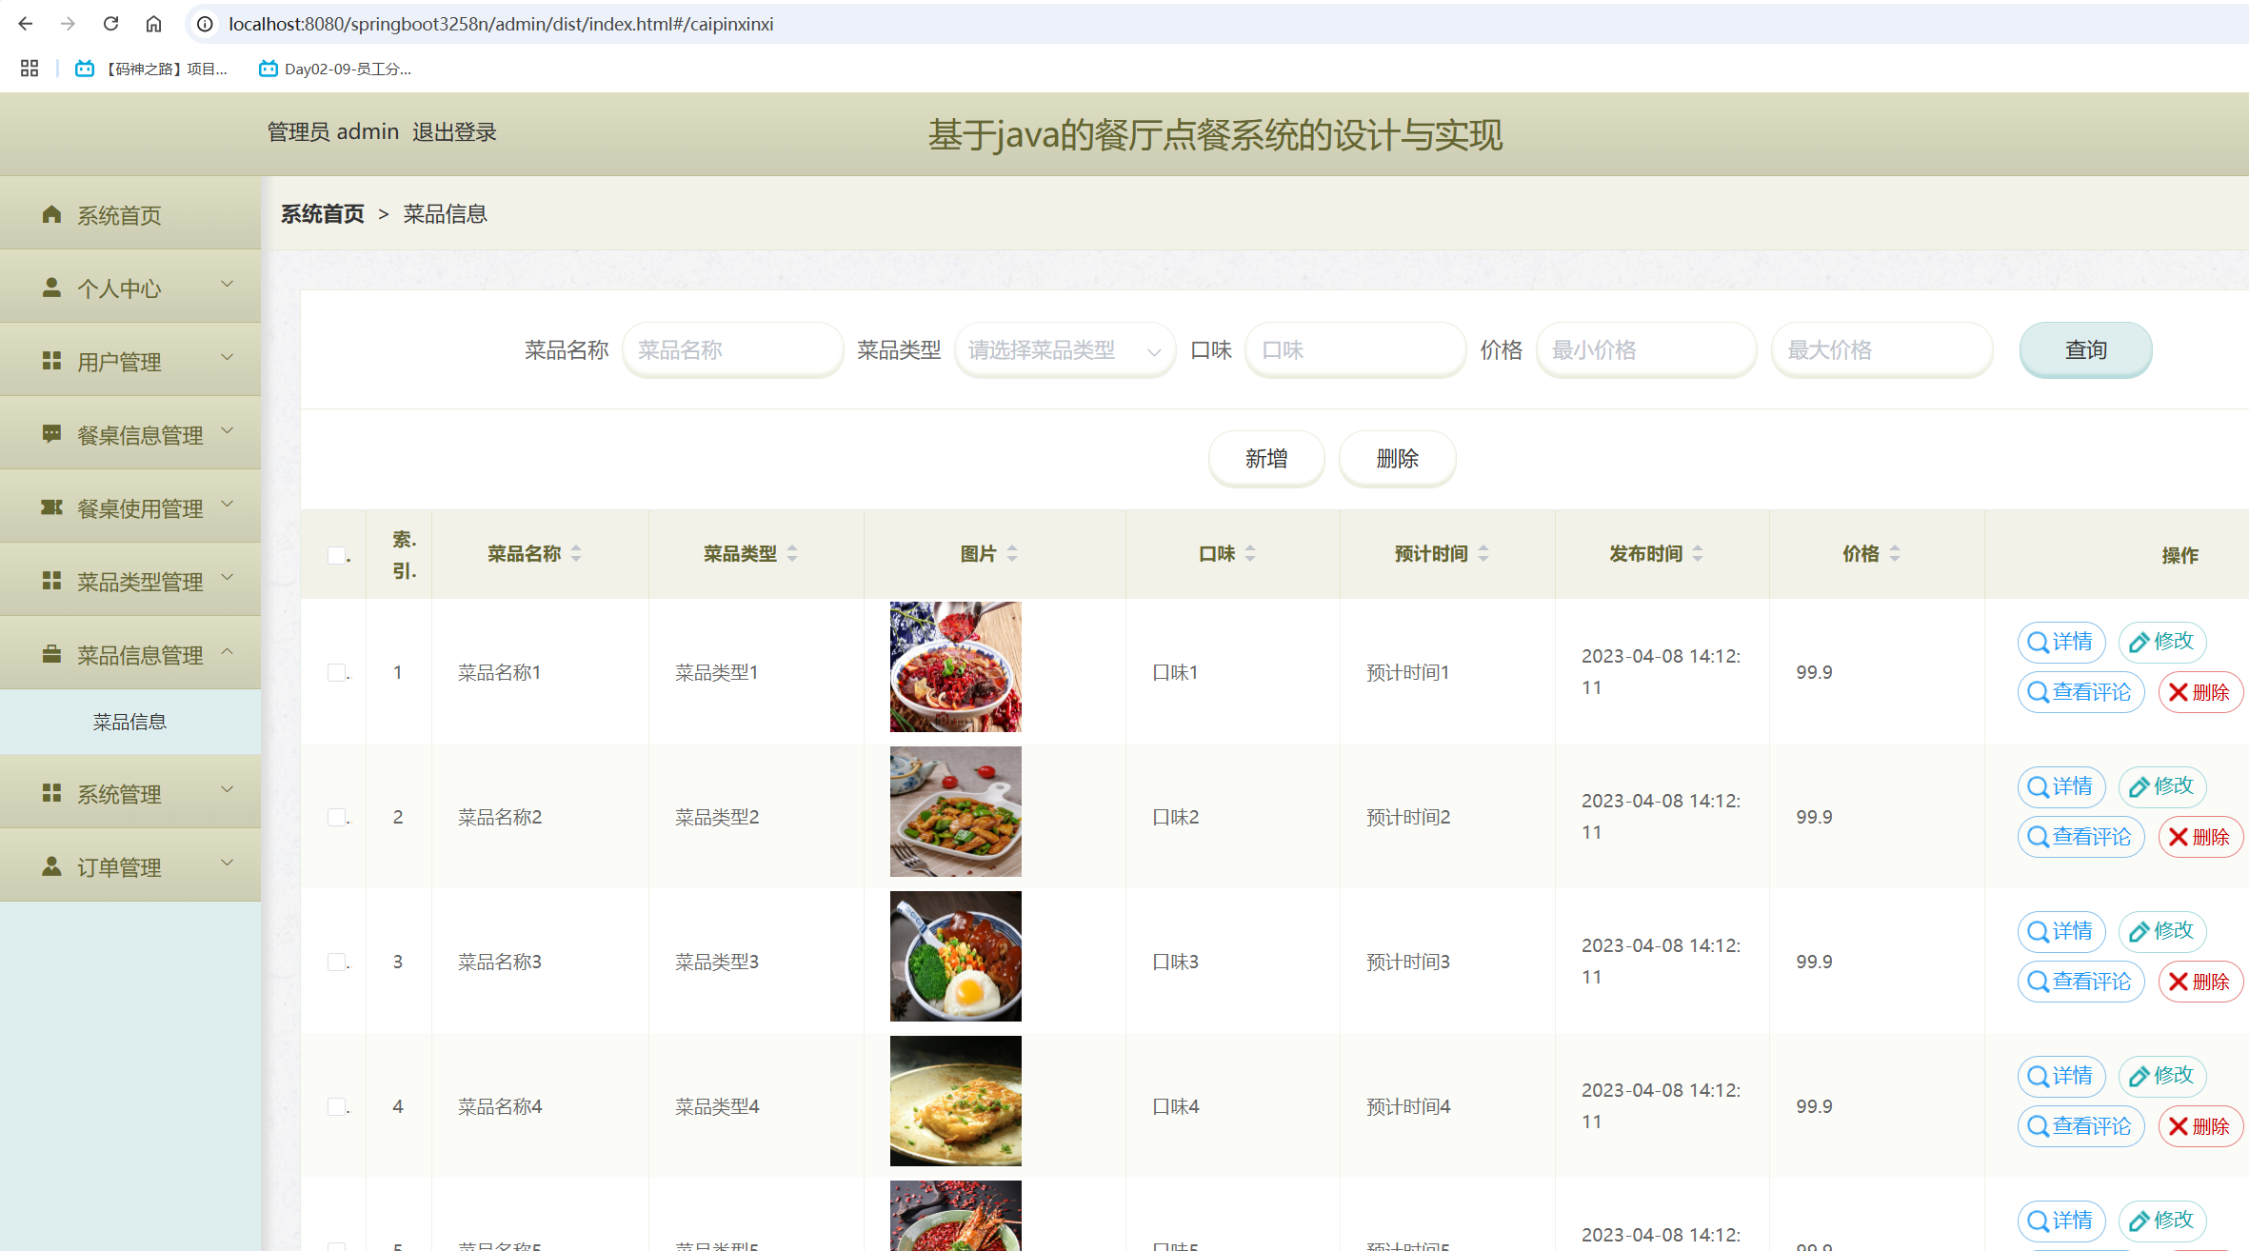Screen dimensions: 2249x1251
Task: Click the batch 删除 button above the table
Action: click(1397, 459)
